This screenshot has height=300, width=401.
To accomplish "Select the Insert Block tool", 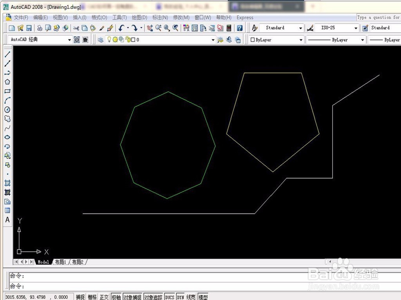I will (7, 156).
